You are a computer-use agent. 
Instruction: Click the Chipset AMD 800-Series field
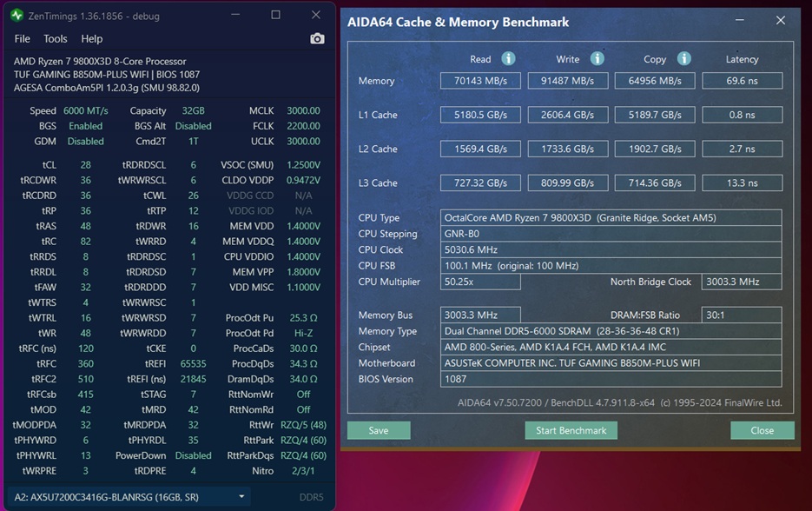click(x=611, y=348)
